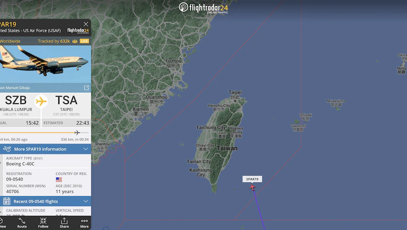Click the Tracked by 632k label
Image resolution: width=407 pixels, height=230 pixels.
[x=54, y=41]
